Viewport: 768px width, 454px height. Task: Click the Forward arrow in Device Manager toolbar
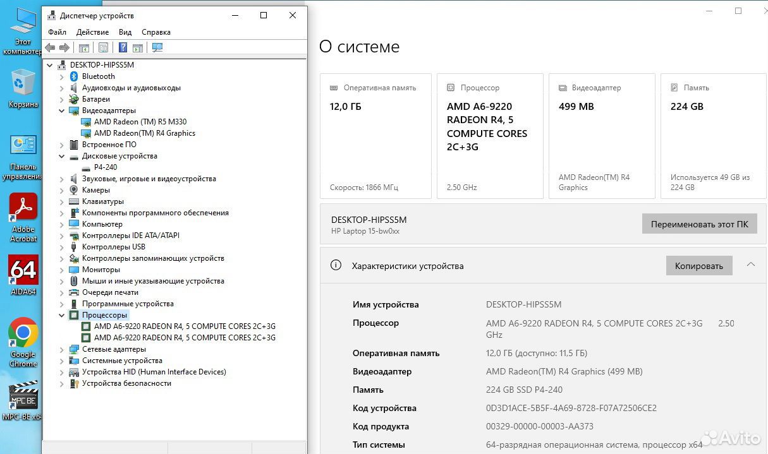[64, 47]
